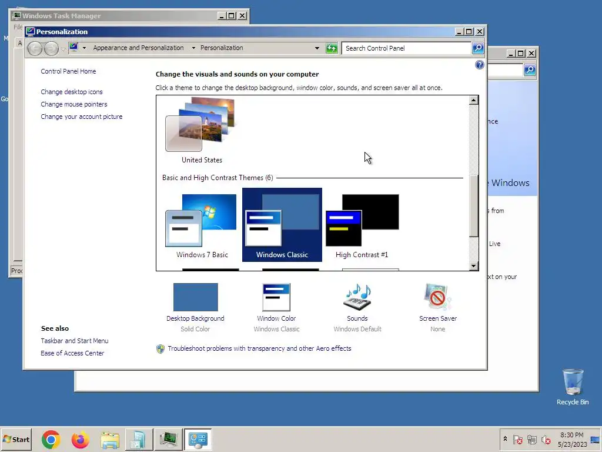
Task: Open Control Panel Home
Action: 68,71
